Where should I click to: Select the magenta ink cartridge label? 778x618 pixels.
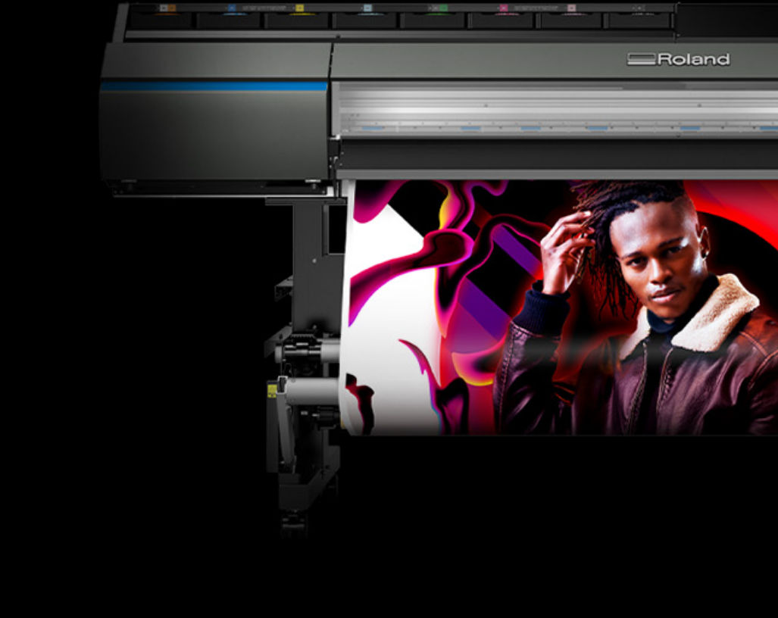(503, 8)
